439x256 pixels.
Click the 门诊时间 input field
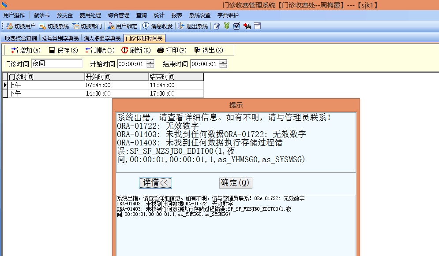coord(57,63)
